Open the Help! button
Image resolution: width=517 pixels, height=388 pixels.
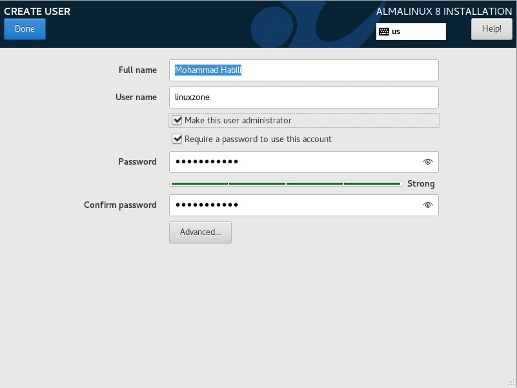[492, 29]
